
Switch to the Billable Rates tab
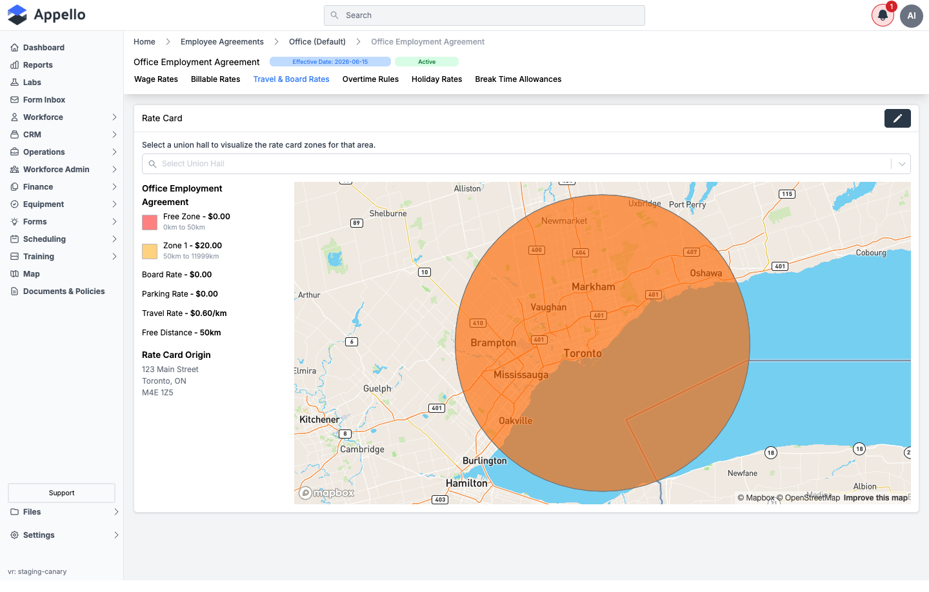215,79
